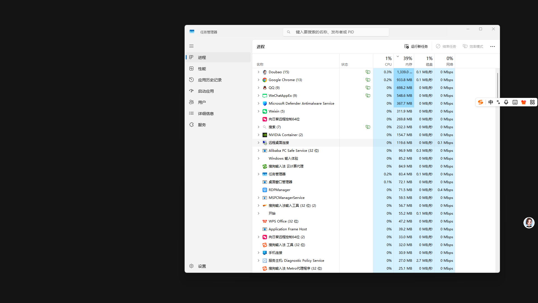Go to the 启动应用 tab

pos(218,91)
